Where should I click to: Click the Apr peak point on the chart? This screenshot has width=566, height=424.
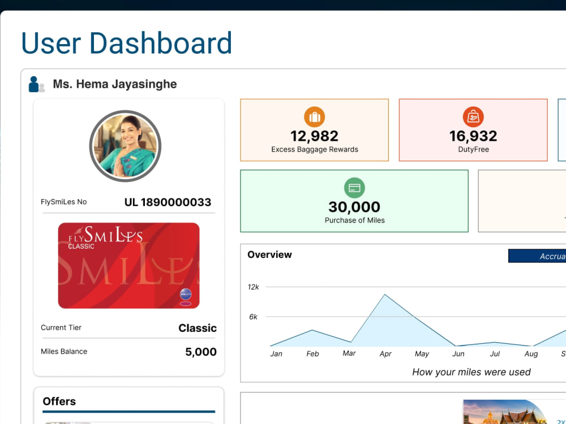(385, 295)
